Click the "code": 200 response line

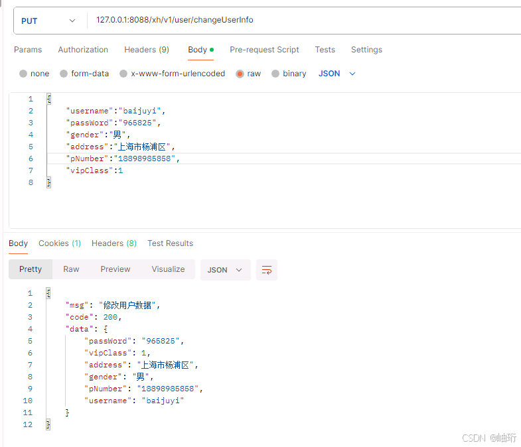[x=94, y=317]
